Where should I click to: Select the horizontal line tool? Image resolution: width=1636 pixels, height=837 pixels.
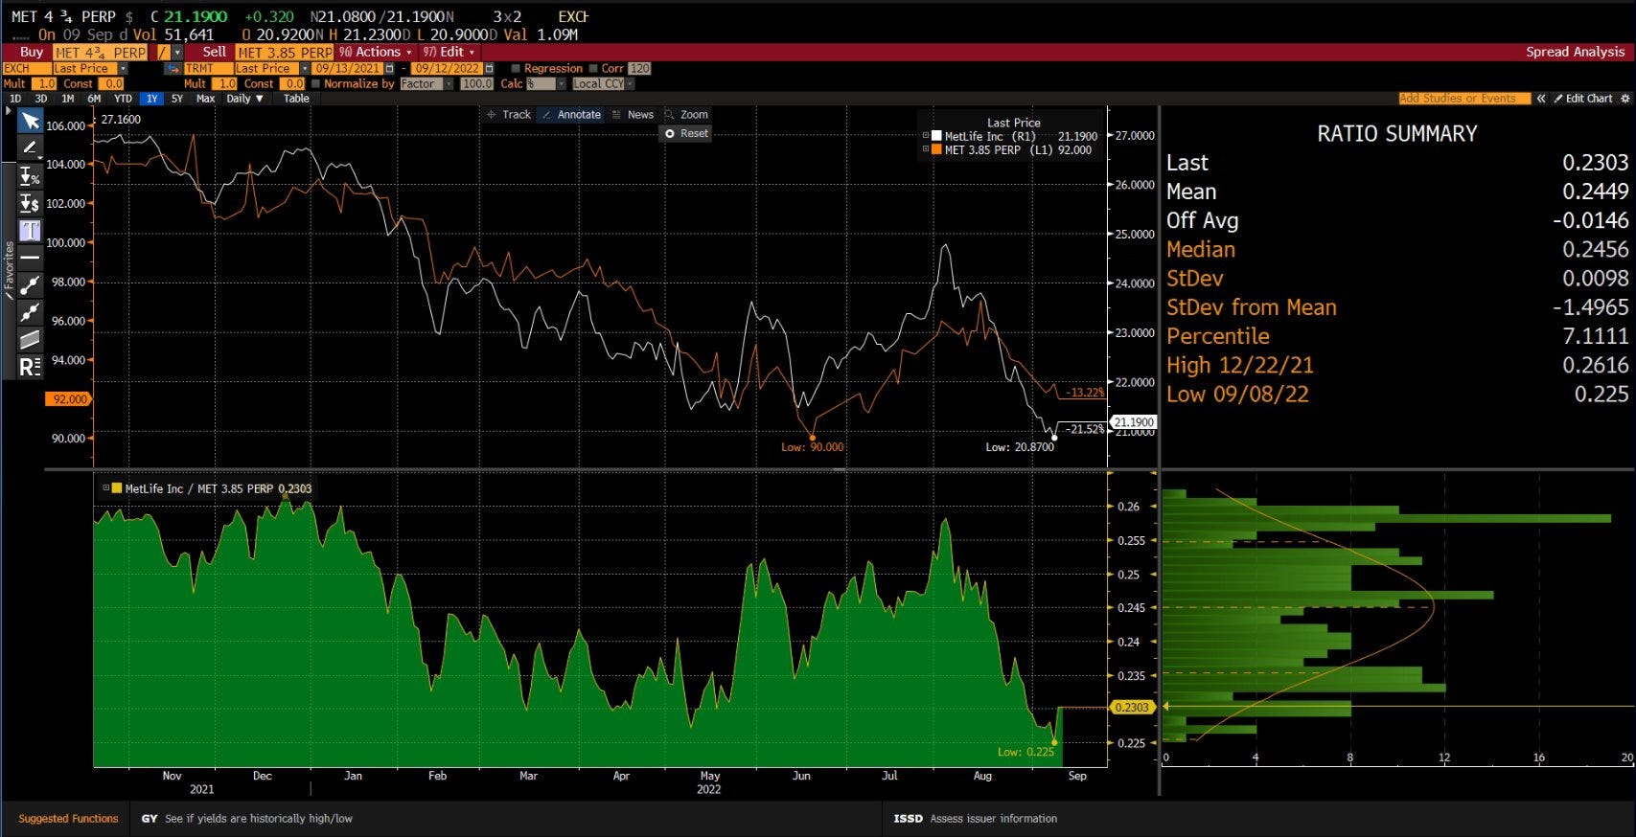point(30,258)
